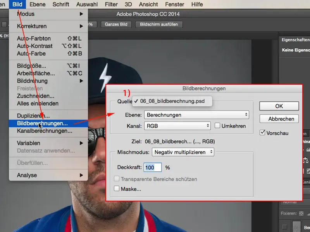Image resolution: width=310 pixels, height=232 pixels.
Task: Click the Bildschirm ausfüllen button
Action: 159,24
